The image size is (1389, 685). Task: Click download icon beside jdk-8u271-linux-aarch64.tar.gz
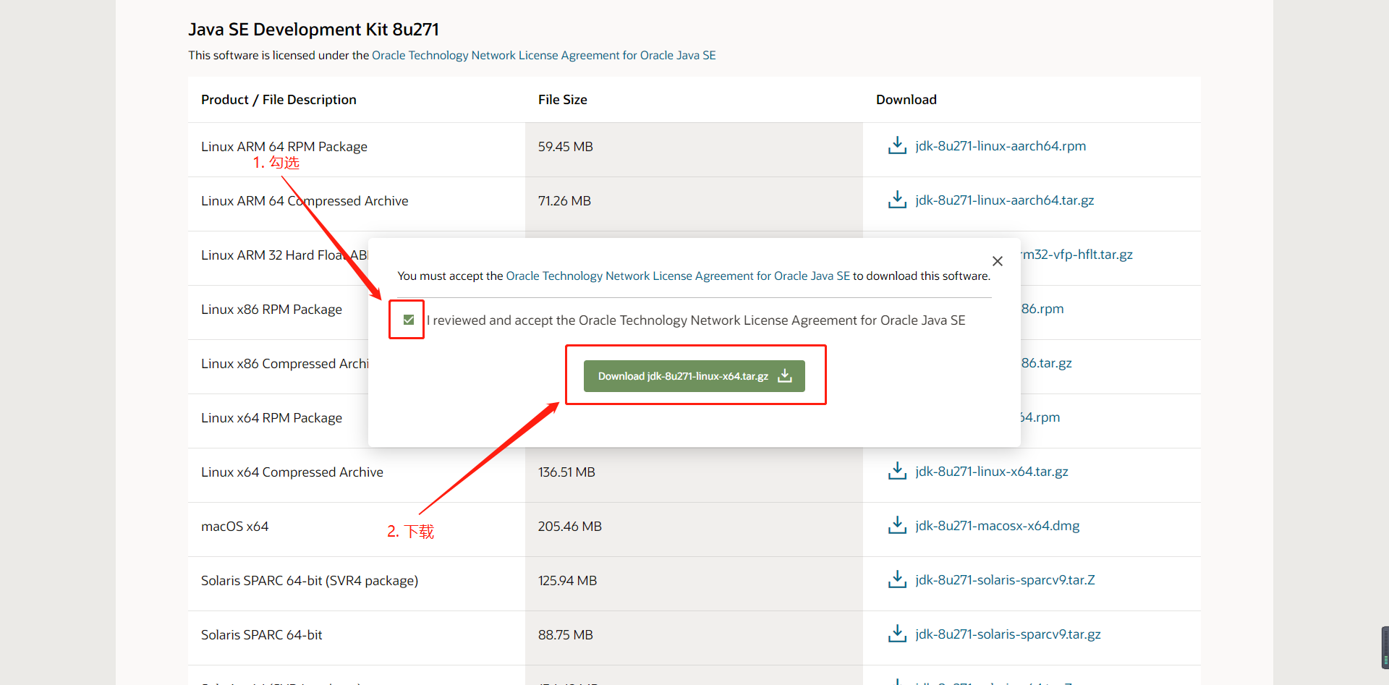tap(897, 200)
